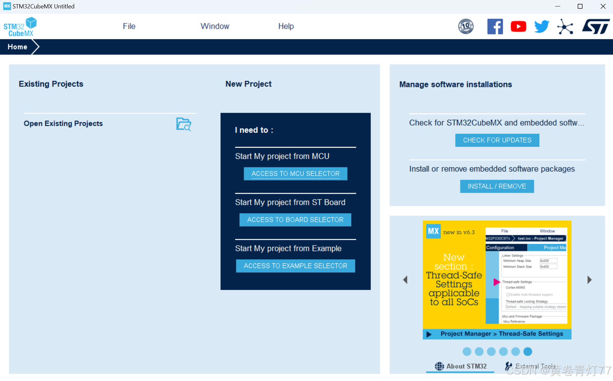
Task: Open the YouTube channel icon
Action: (x=518, y=27)
